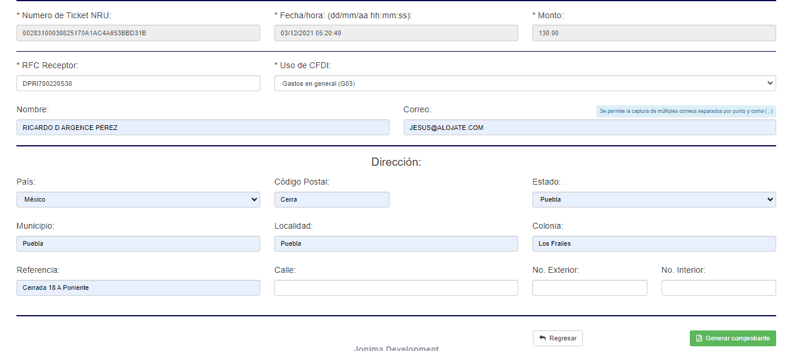The width and height of the screenshot is (785, 351).
Task: Edit the Colonia field
Action: pos(653,243)
